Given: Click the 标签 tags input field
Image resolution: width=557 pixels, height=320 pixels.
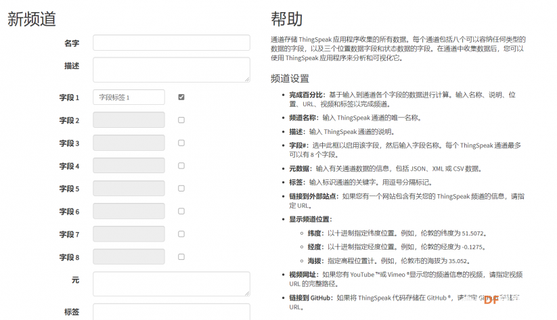Looking at the screenshot, I should click(171, 311).
